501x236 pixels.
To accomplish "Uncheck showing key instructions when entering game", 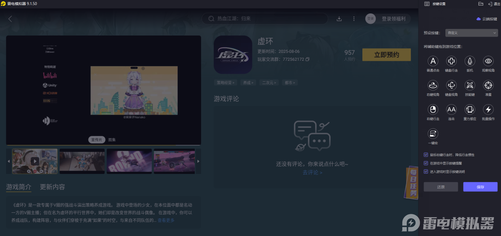I will click(426, 171).
